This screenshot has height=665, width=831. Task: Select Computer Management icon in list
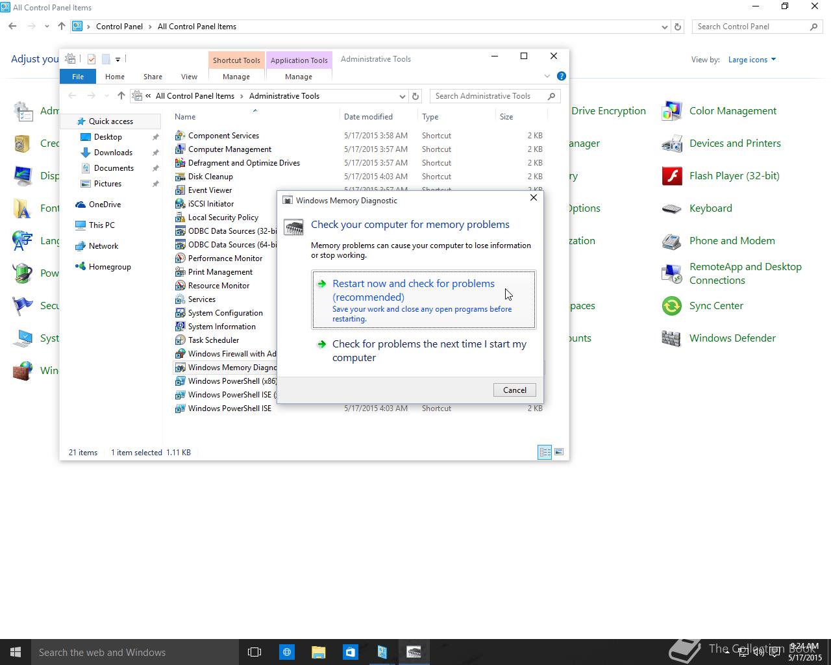180,149
